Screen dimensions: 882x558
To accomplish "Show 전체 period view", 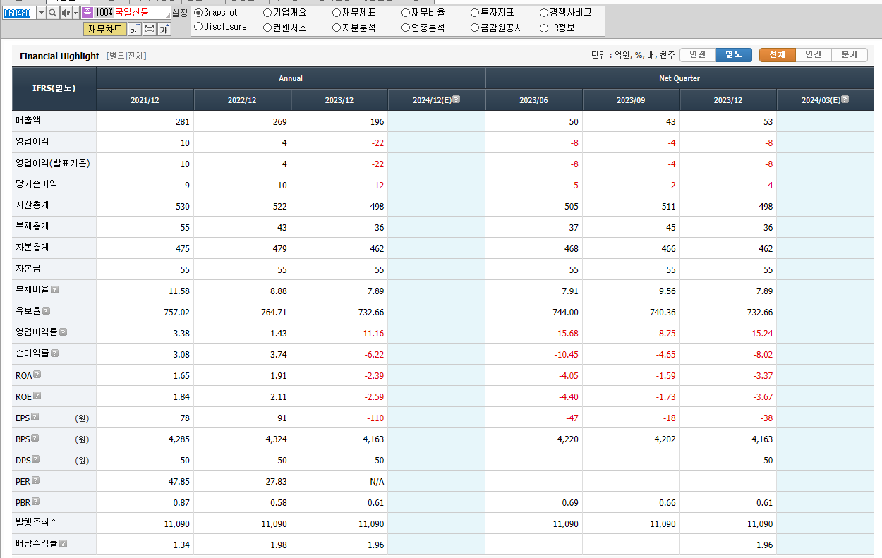I will 777,55.
